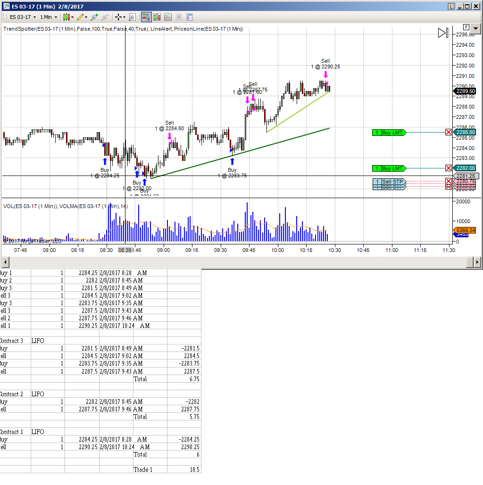Image resolution: width=483 pixels, height=485 pixels.
Task: Select the dark green trend line
Action: tap(240, 153)
